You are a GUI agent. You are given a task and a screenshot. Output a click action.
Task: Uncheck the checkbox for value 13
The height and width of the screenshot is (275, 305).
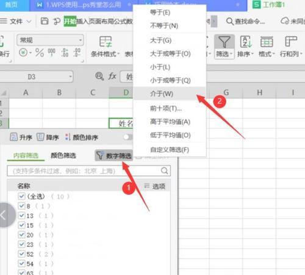(x=21, y=215)
